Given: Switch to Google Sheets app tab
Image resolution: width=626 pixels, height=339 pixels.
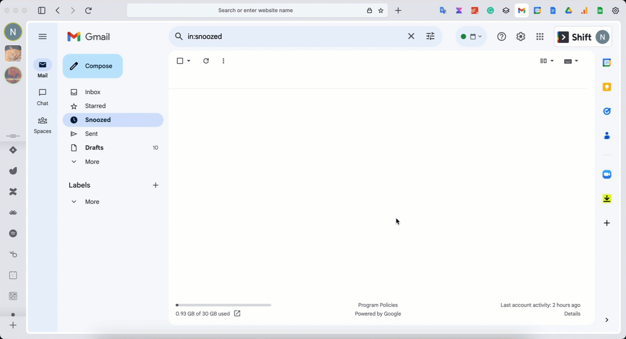Looking at the screenshot, I should [600, 10].
